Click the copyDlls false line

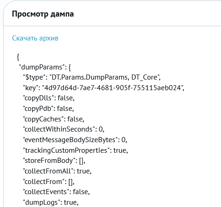(x=49, y=98)
